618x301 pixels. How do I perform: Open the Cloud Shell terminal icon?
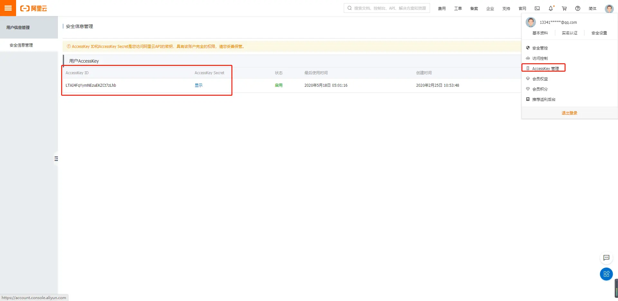click(537, 8)
